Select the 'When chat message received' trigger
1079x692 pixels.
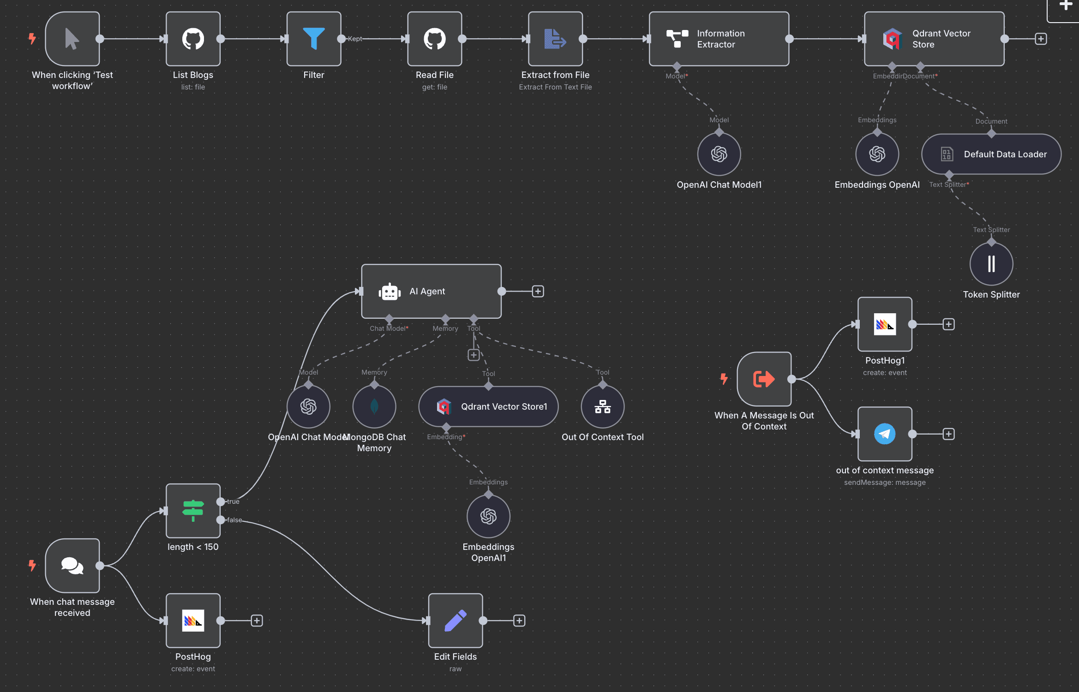72,566
